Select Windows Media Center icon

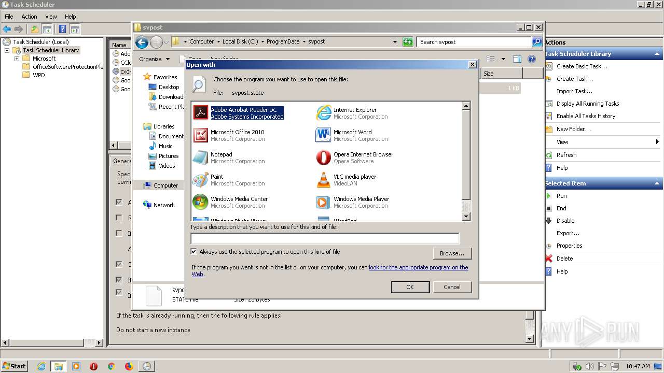click(x=201, y=202)
